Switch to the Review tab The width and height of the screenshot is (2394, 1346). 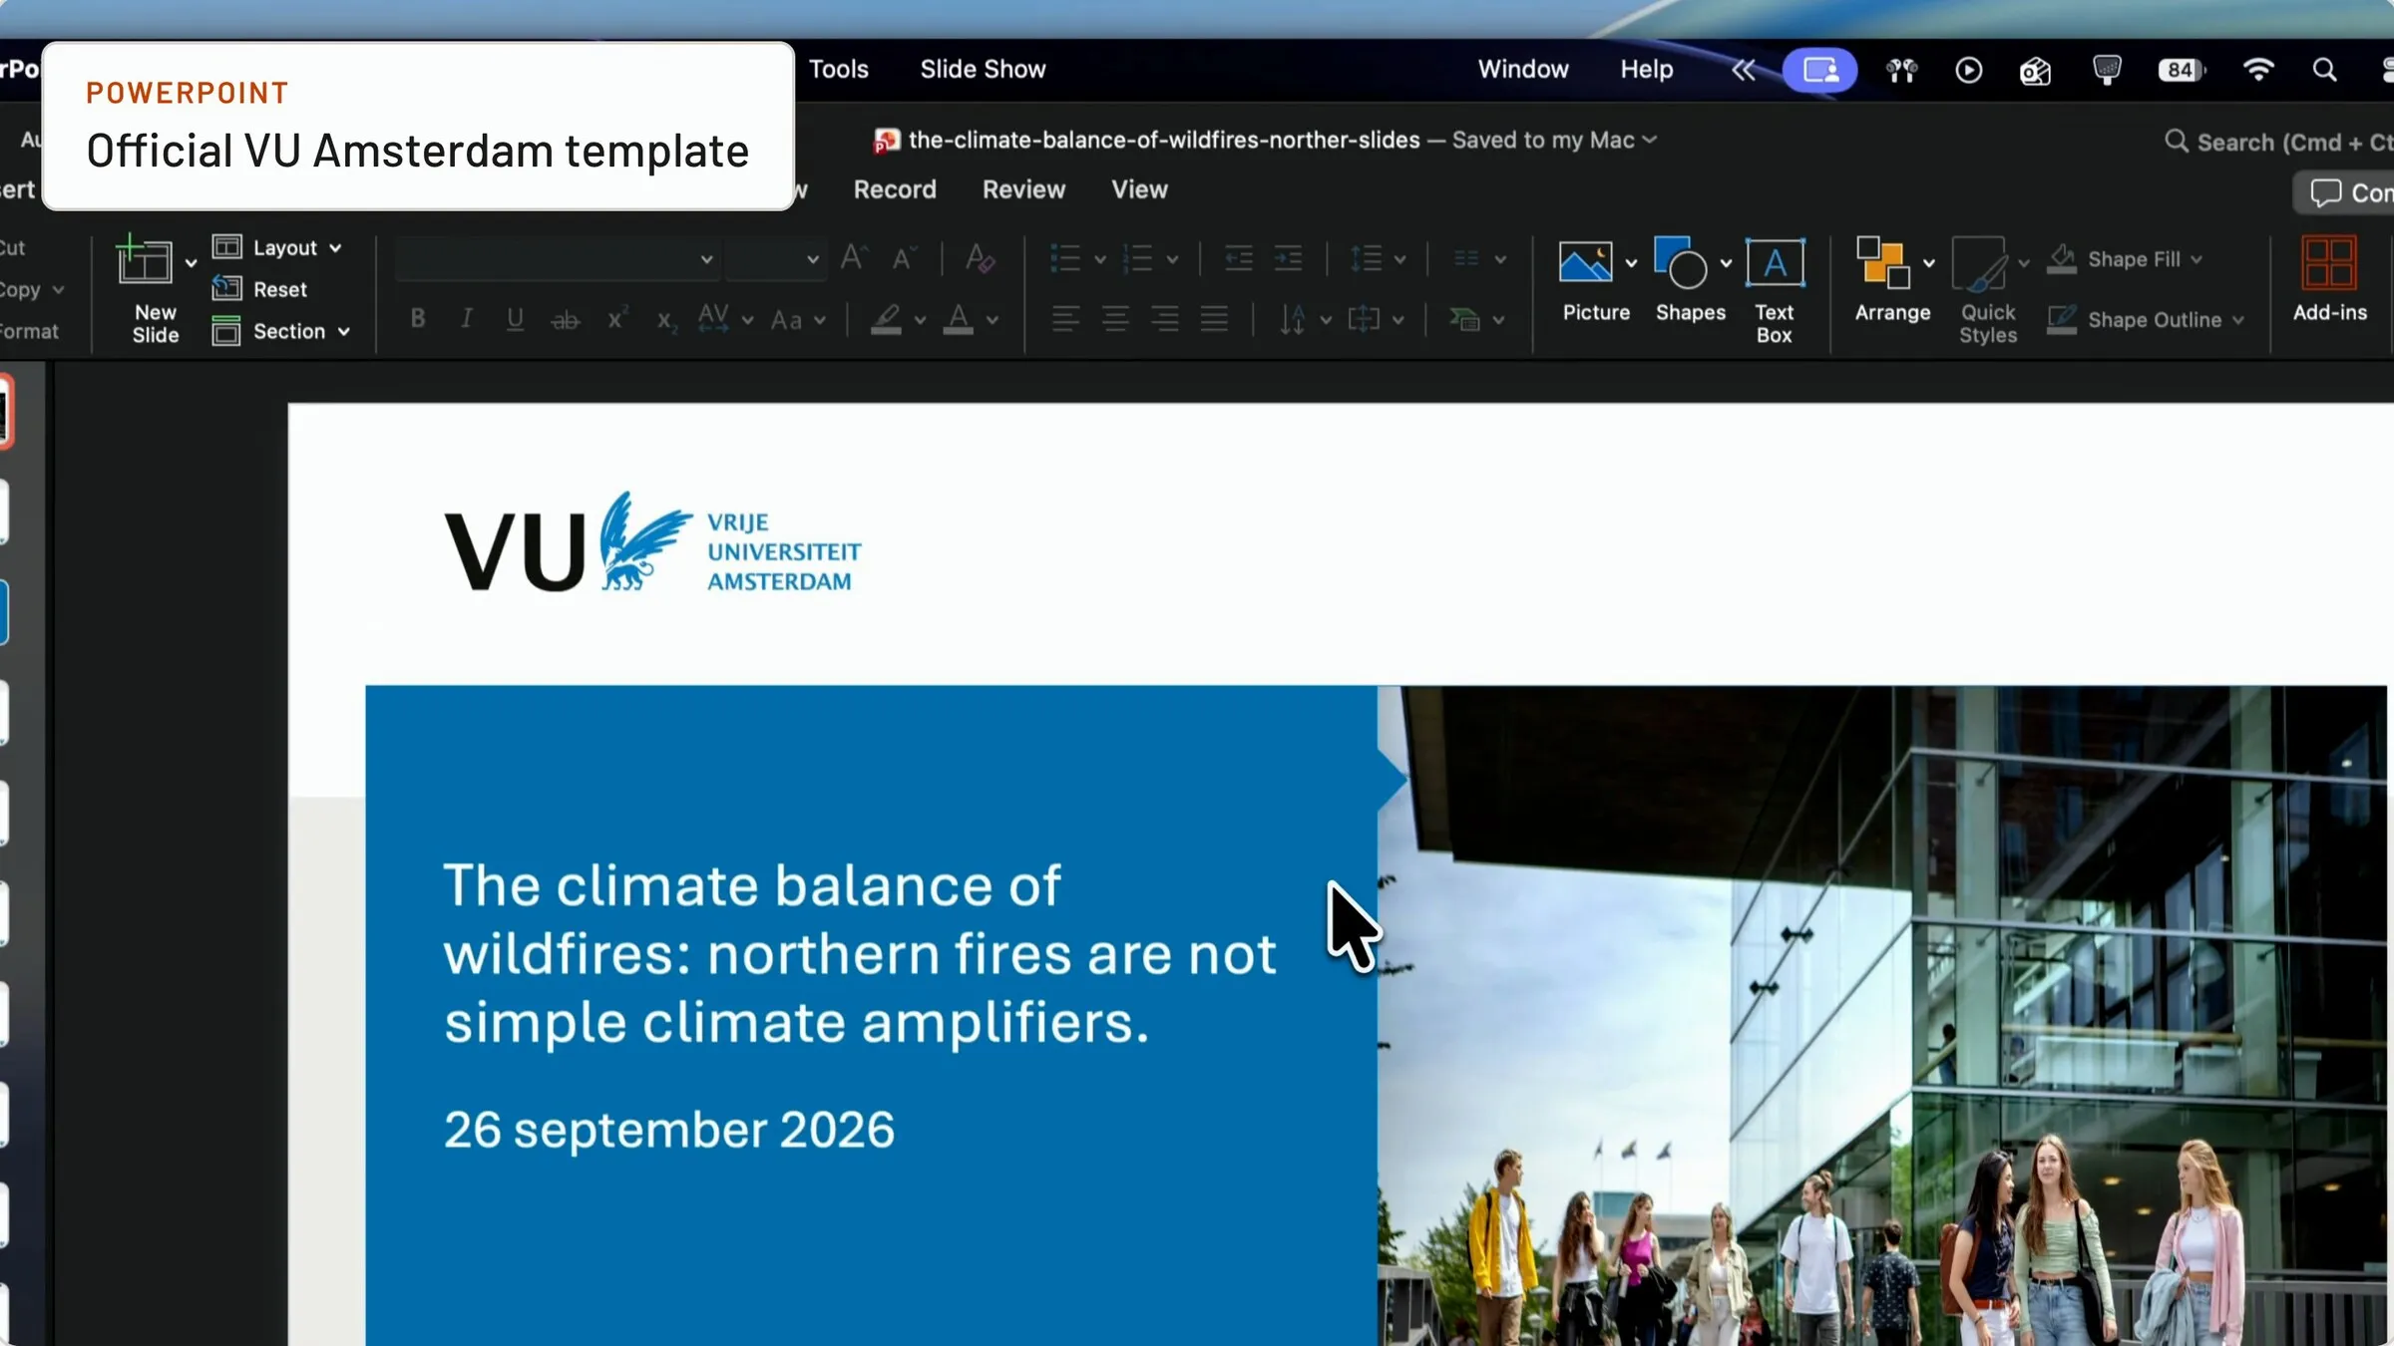click(x=1023, y=189)
